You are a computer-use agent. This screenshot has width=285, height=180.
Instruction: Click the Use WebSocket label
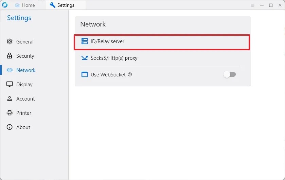pos(108,75)
